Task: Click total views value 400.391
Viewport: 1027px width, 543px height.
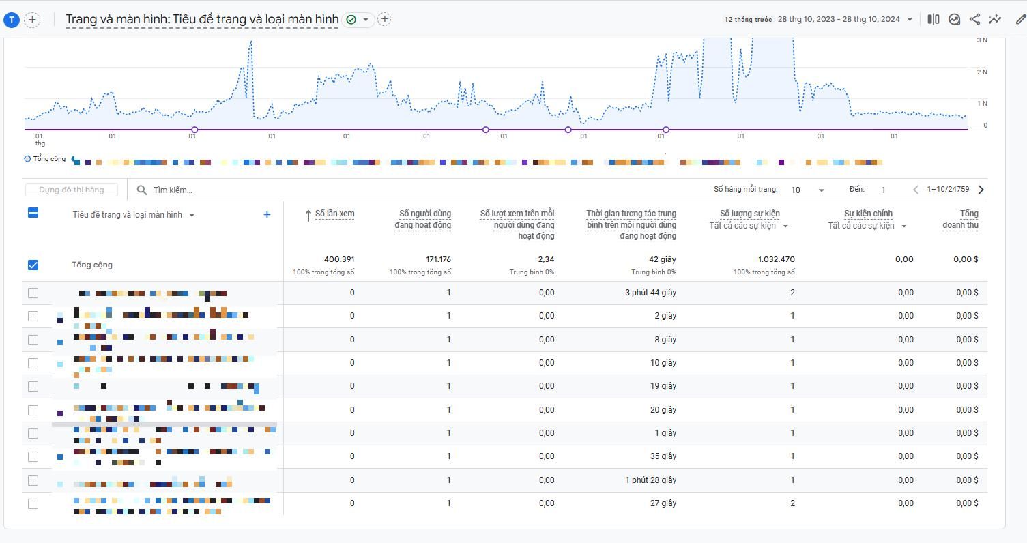Action: 339,259
